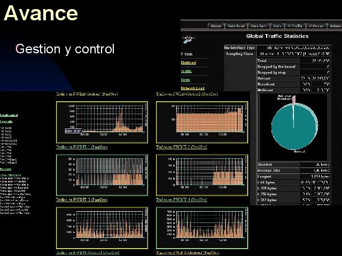Viewport: 342px width, 256px height.
Task: Open the Trafico en FWINT-4 graph link
Action: coord(181,199)
